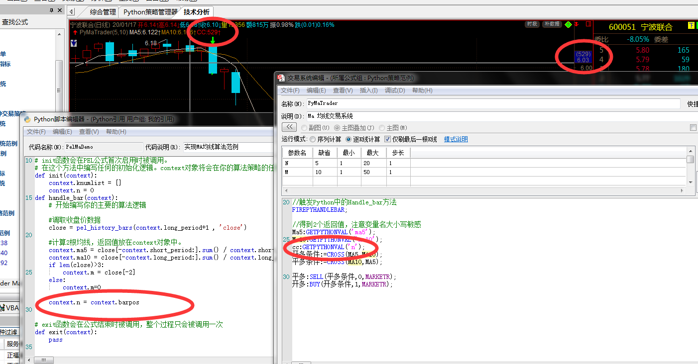Click the 参数名 column header
The width and height of the screenshot is (698, 364).
point(297,153)
